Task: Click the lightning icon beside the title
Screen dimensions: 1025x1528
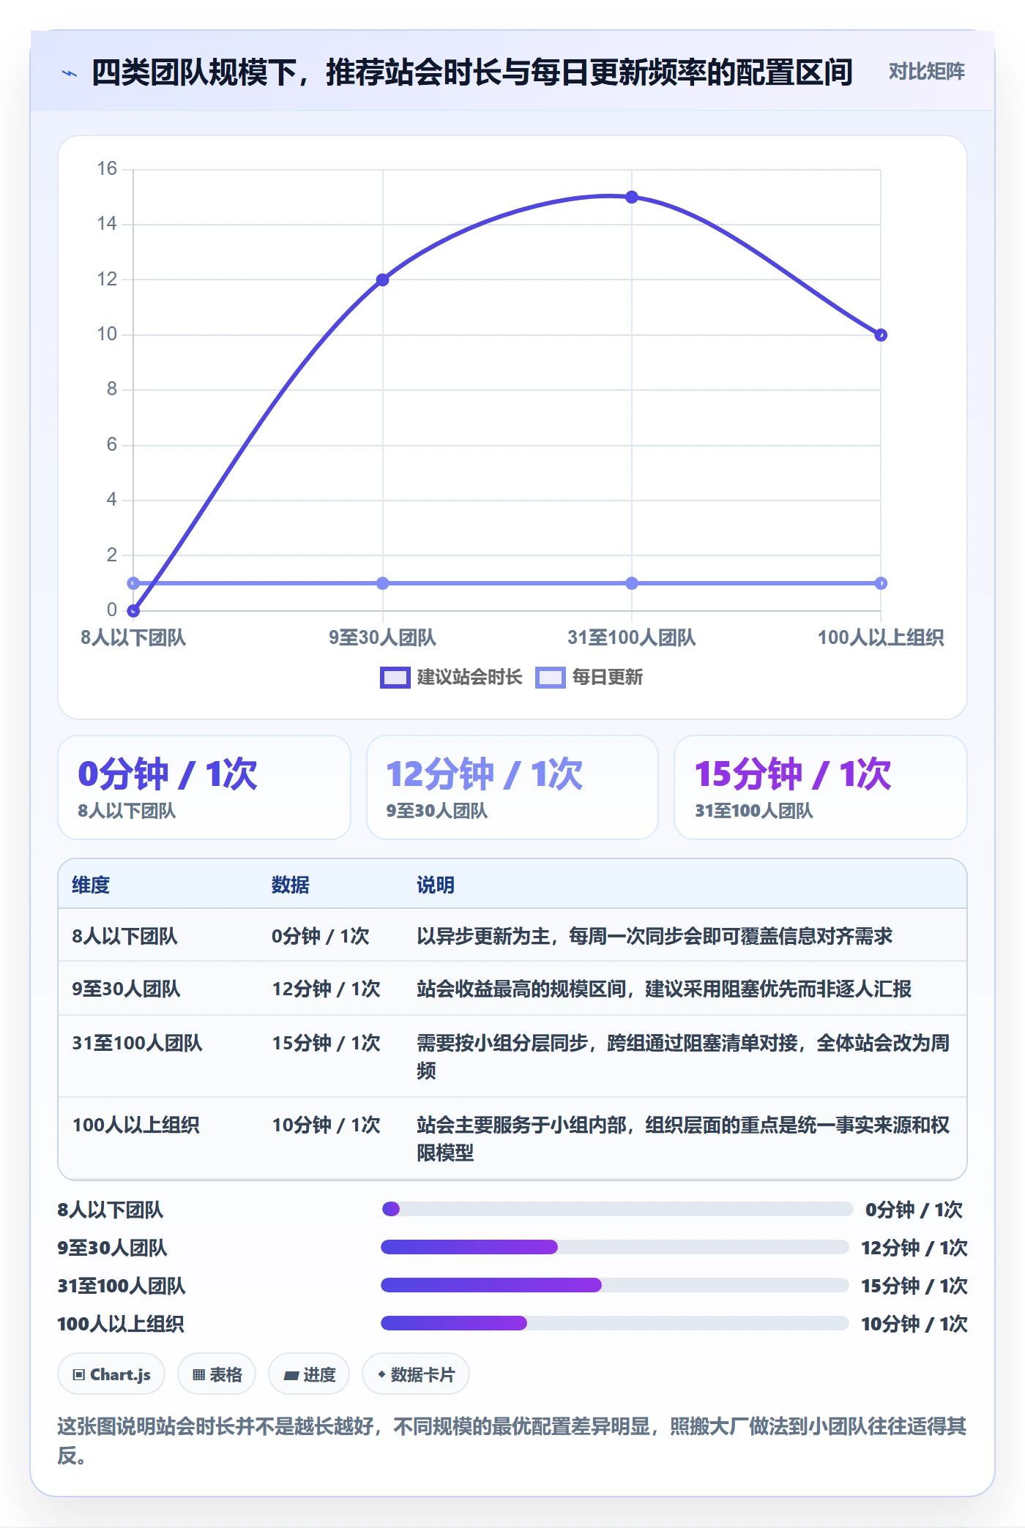Action: pos(69,73)
